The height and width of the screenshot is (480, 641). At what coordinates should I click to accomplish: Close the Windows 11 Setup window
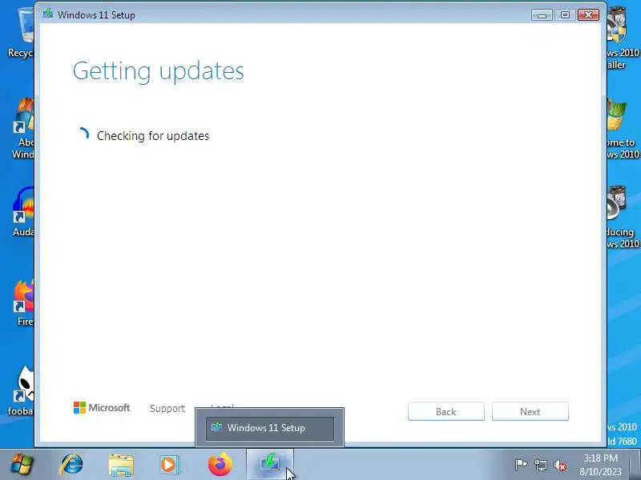click(x=588, y=15)
